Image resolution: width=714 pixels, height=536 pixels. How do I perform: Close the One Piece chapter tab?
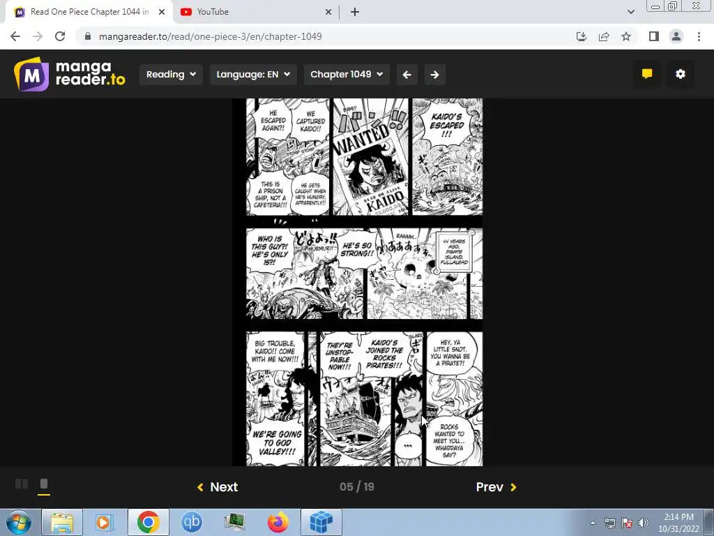162,13
